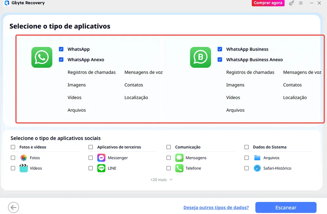Uncheck the WhatsApp Anexo checkbox
Image resolution: width=327 pixels, height=214 pixels.
point(61,60)
